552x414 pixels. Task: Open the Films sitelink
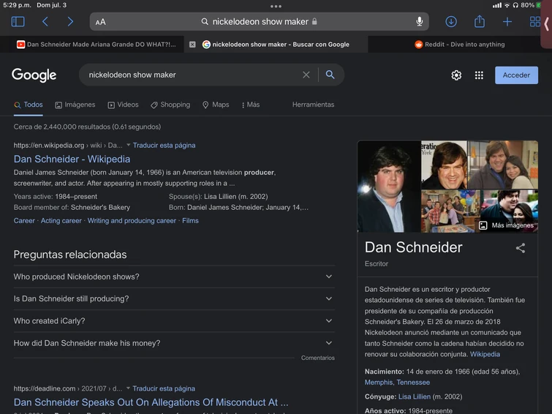point(190,221)
